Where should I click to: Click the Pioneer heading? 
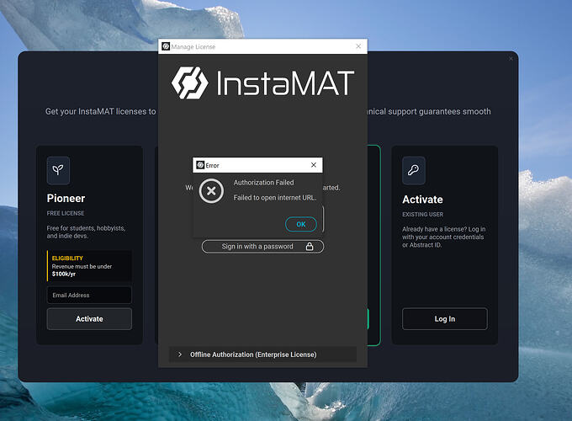coord(66,198)
